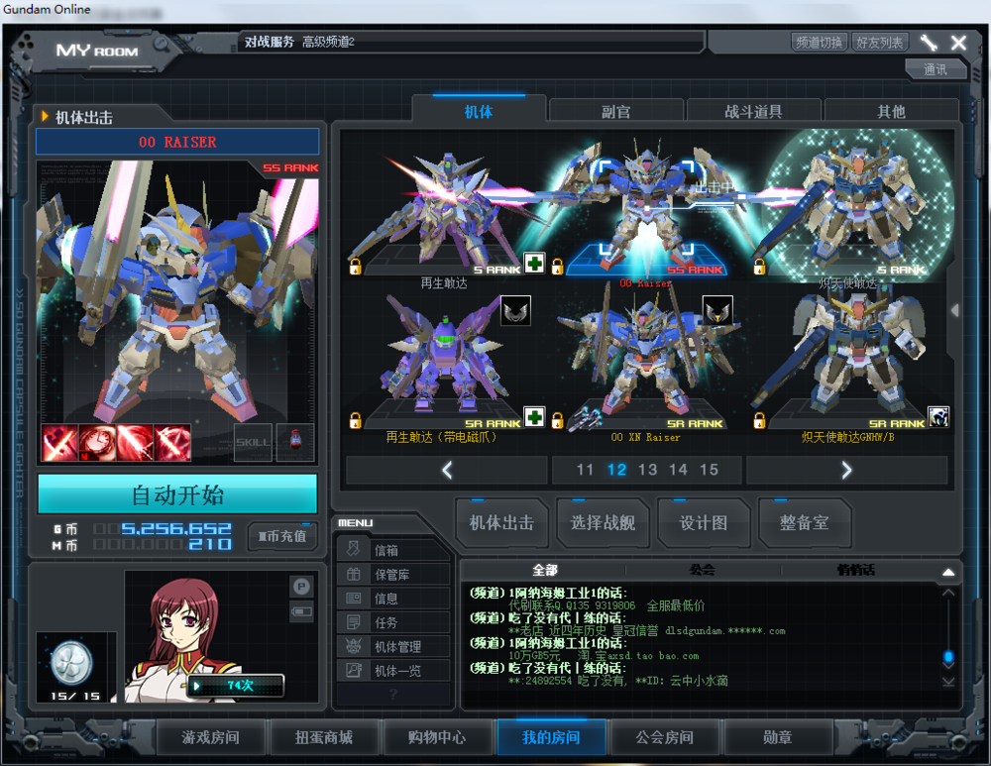
Task: Toggle lock icon on 再生敢达
Action: tap(355, 267)
